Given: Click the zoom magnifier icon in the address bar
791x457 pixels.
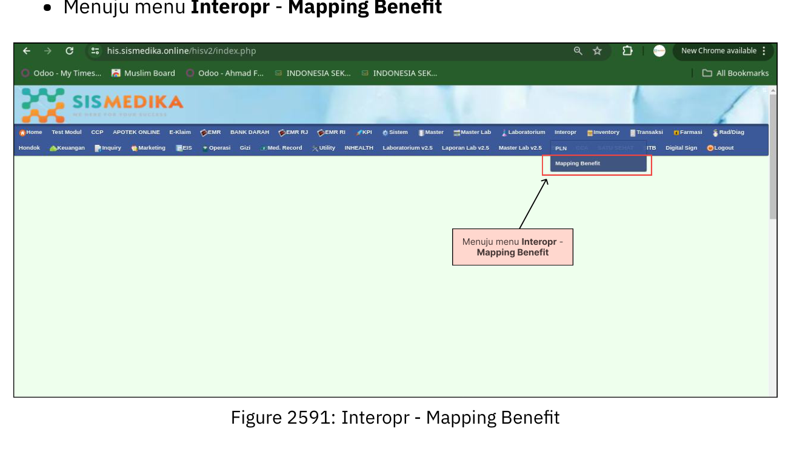Looking at the screenshot, I should (x=578, y=51).
